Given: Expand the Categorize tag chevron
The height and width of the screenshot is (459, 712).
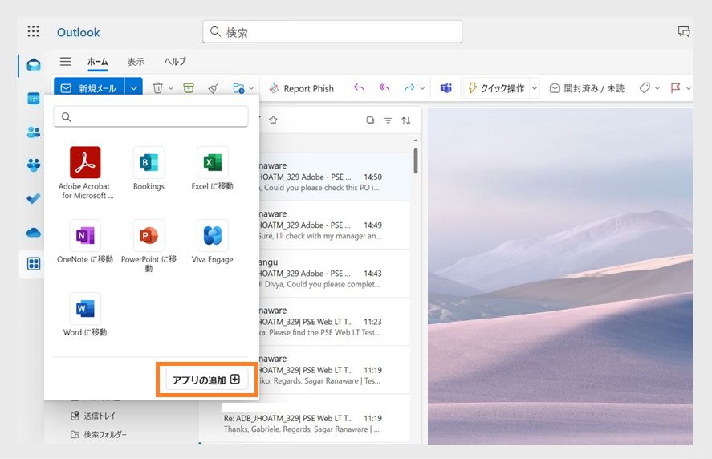Looking at the screenshot, I should [x=657, y=88].
